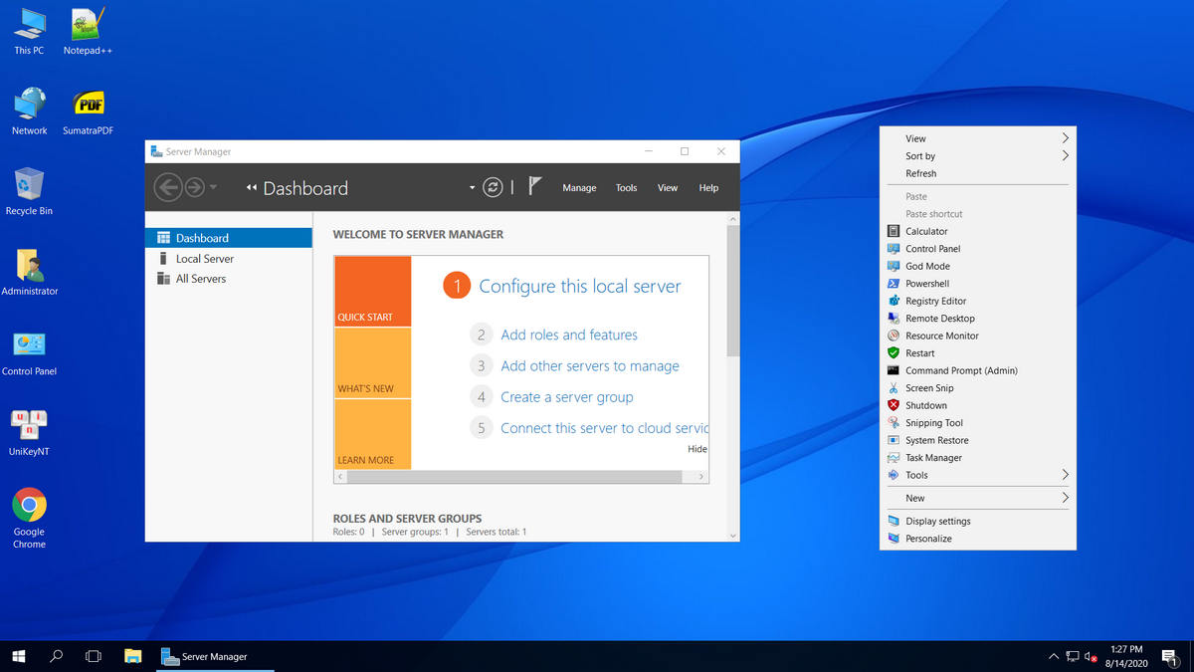Show hidden tray icons chevron
1194x672 pixels.
[x=1053, y=656]
